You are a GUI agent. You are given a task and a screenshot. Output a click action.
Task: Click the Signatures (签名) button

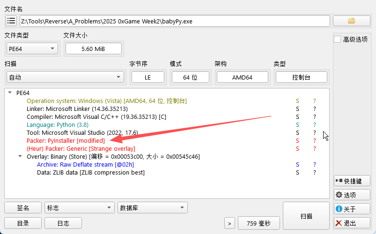(23, 208)
